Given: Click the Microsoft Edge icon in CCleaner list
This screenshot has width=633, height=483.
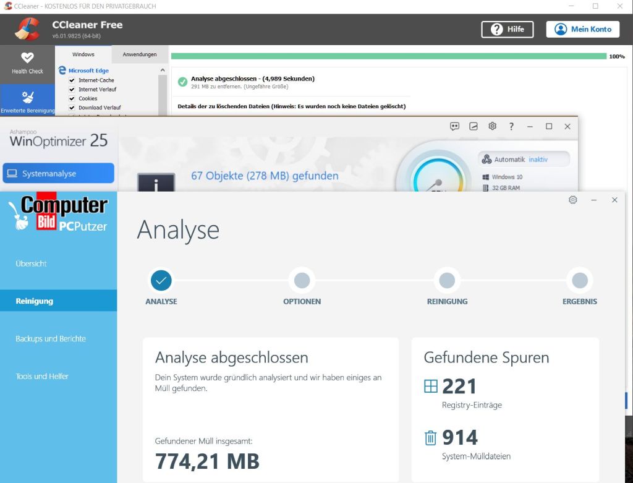Looking at the screenshot, I should click(x=62, y=71).
